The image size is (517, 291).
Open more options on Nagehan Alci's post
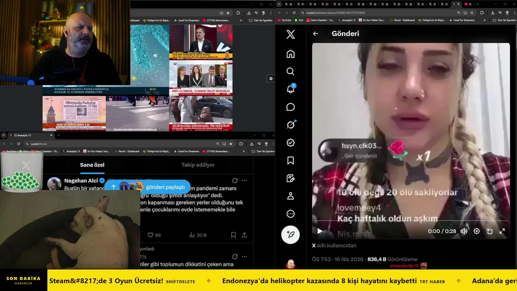[244, 181]
